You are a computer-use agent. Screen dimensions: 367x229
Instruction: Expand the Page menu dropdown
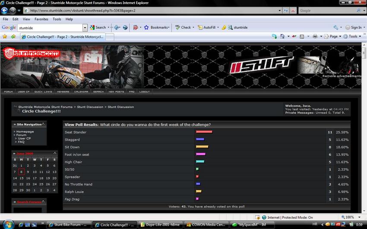(x=340, y=37)
